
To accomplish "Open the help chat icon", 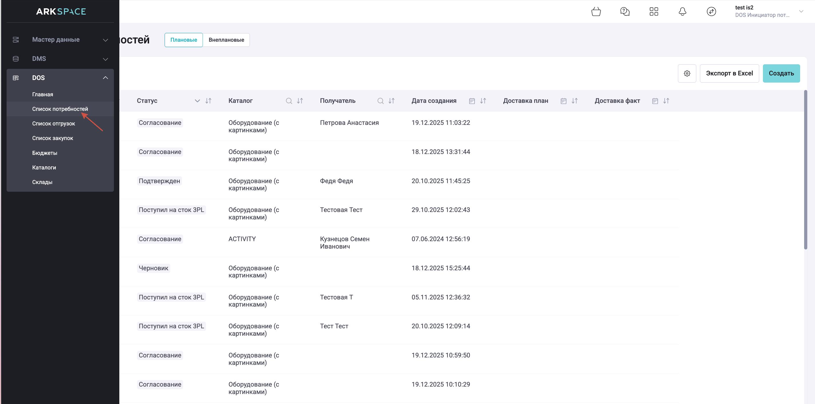I will (624, 12).
